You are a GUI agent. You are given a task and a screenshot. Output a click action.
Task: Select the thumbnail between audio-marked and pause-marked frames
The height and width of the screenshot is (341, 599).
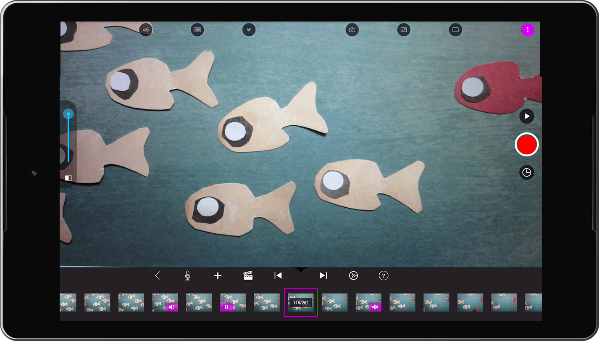click(x=199, y=303)
